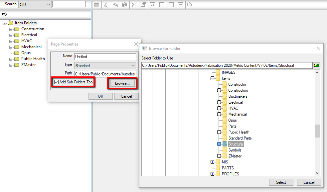This screenshot has width=327, height=192.
Task: Click the green new folder icon beside the path
Action: pyautogui.click(x=316, y=65)
